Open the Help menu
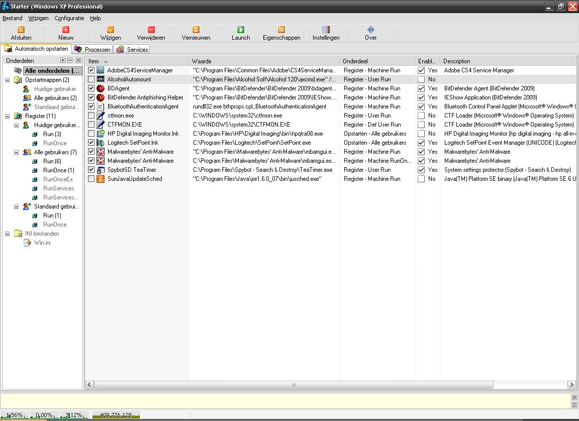 95,18
